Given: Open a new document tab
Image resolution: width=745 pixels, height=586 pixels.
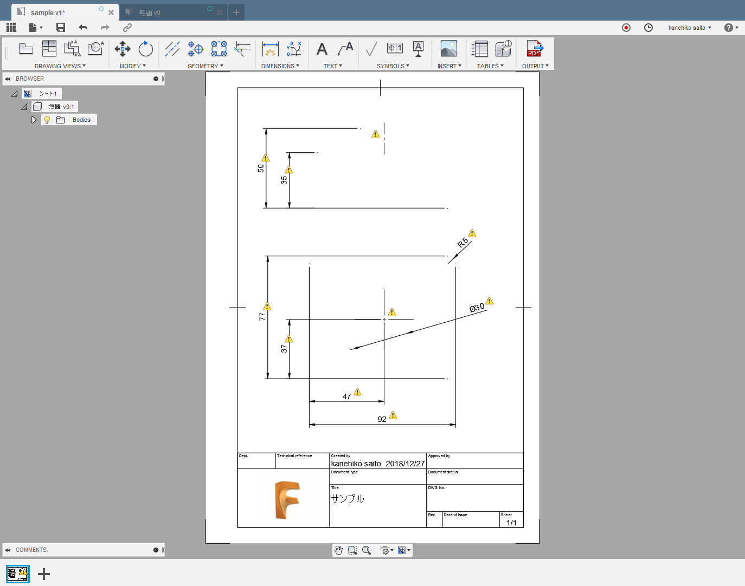Looking at the screenshot, I should point(236,12).
